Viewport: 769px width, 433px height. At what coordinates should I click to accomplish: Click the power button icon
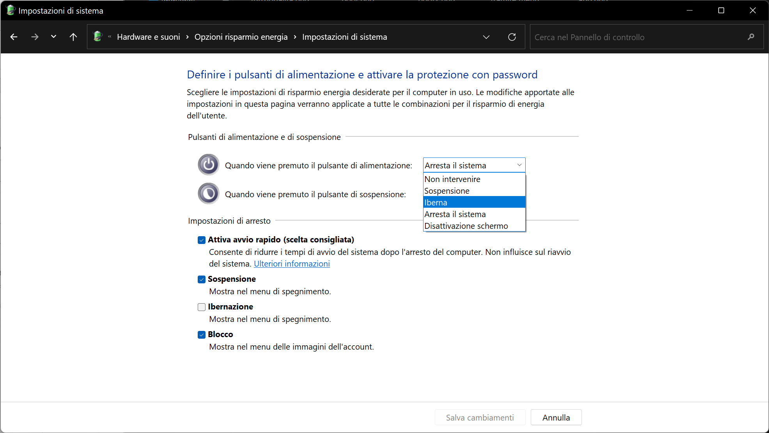point(209,165)
